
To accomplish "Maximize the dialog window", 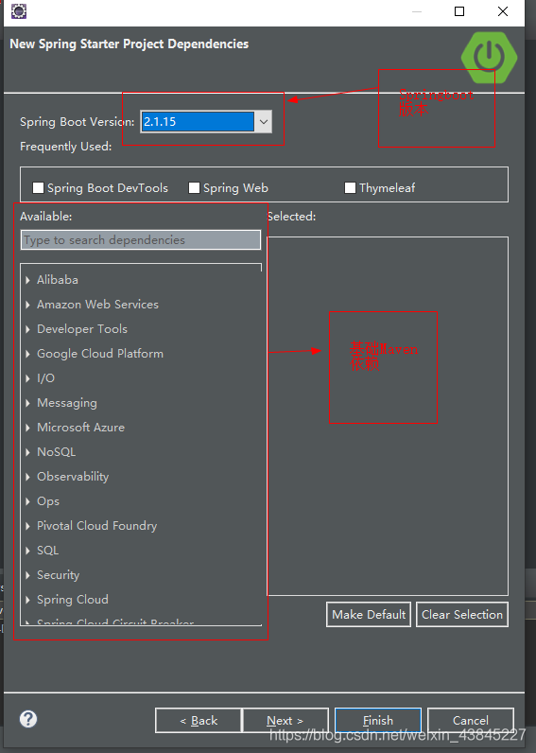I will tap(459, 11).
